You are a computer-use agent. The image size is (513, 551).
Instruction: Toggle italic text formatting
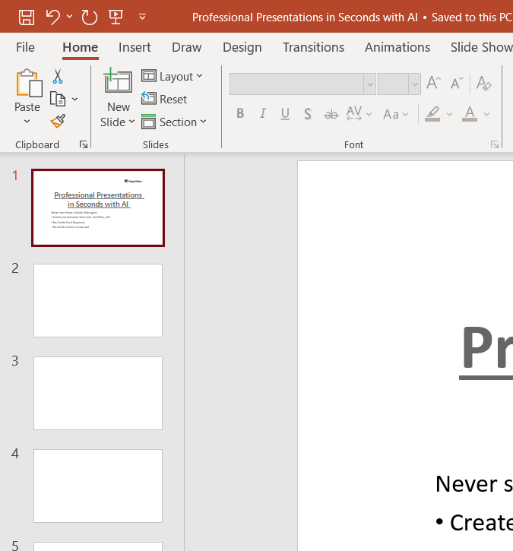point(263,114)
